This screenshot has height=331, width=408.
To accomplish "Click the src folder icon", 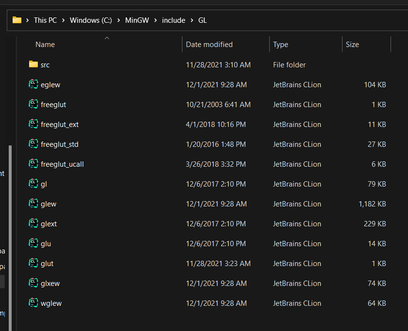I will click(33, 64).
